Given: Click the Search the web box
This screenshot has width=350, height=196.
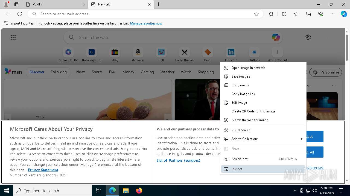Looking at the screenshot, I should (x=174, y=37).
